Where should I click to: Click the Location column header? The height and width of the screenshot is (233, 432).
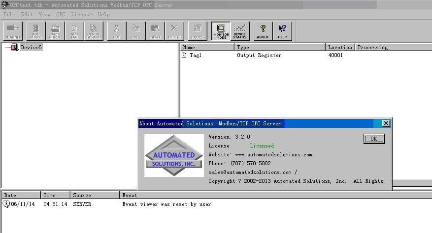tap(340, 47)
